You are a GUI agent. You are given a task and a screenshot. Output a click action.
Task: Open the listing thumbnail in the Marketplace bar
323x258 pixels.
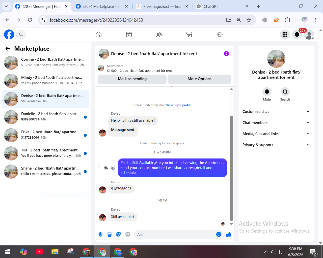(101, 68)
